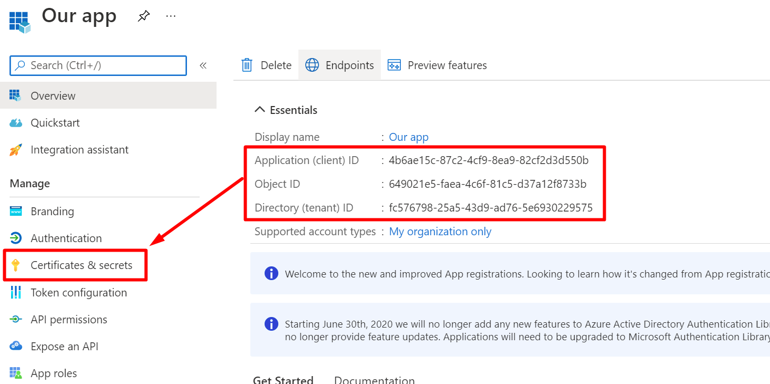This screenshot has height=384, width=770.
Task: Collapse the Essentials section chevron
Action: [x=259, y=110]
